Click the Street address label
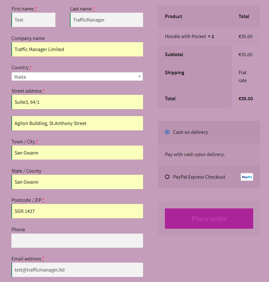 27,91
